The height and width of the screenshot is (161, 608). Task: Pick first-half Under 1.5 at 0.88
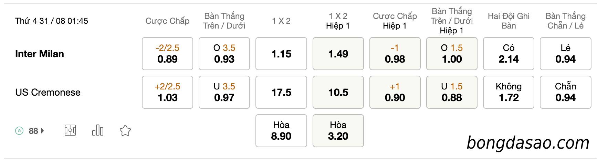coord(452,92)
